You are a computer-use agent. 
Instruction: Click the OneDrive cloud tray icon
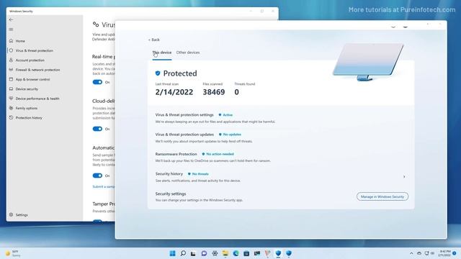419,253
